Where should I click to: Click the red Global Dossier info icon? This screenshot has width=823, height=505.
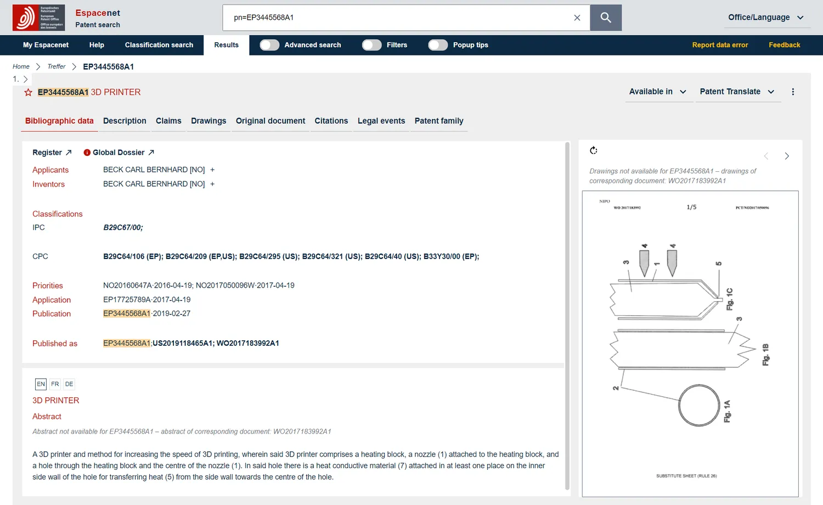pyautogui.click(x=87, y=153)
